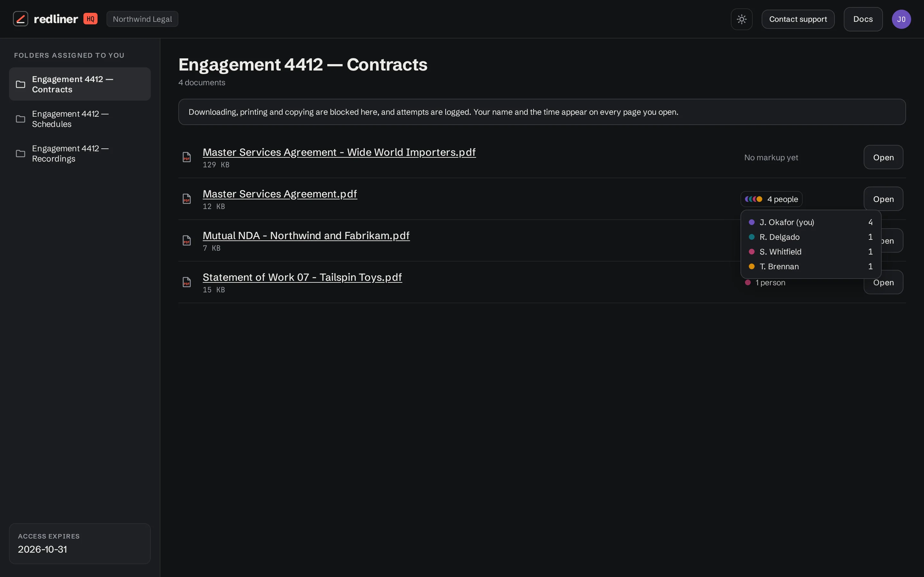Open Statement of Work 07 - Tailspin Toys.pdf link
The image size is (924, 577).
tap(303, 277)
